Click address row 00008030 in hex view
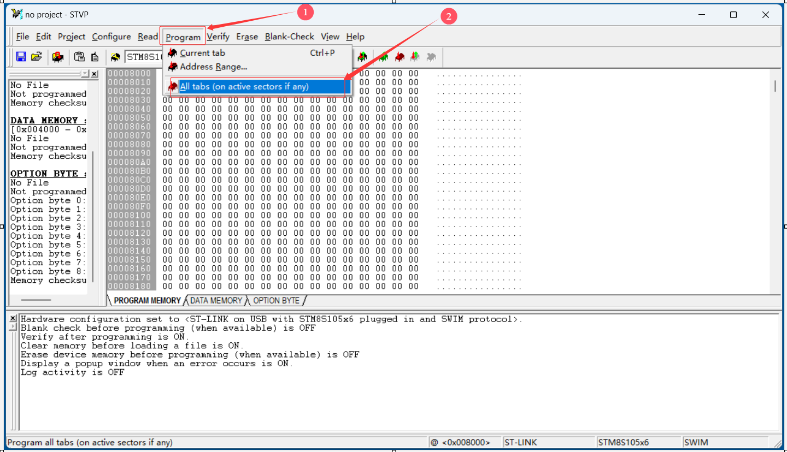 (130, 100)
